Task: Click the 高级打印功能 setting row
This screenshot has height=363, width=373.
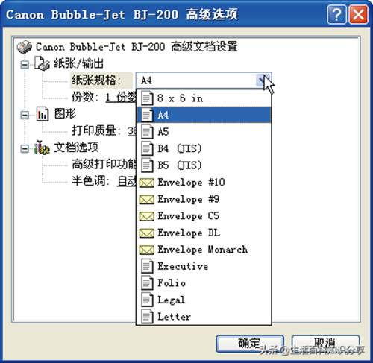Action: [x=104, y=164]
